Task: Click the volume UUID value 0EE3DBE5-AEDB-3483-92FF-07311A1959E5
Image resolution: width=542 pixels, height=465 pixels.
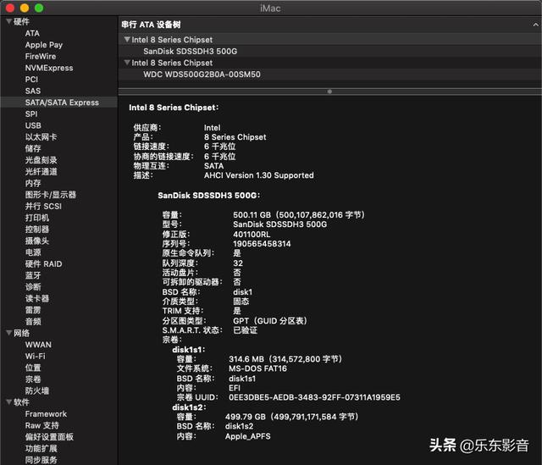Action: click(x=314, y=397)
